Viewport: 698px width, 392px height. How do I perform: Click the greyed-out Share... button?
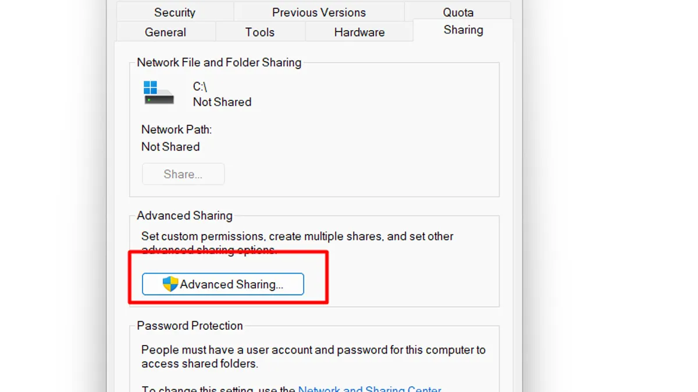183,174
